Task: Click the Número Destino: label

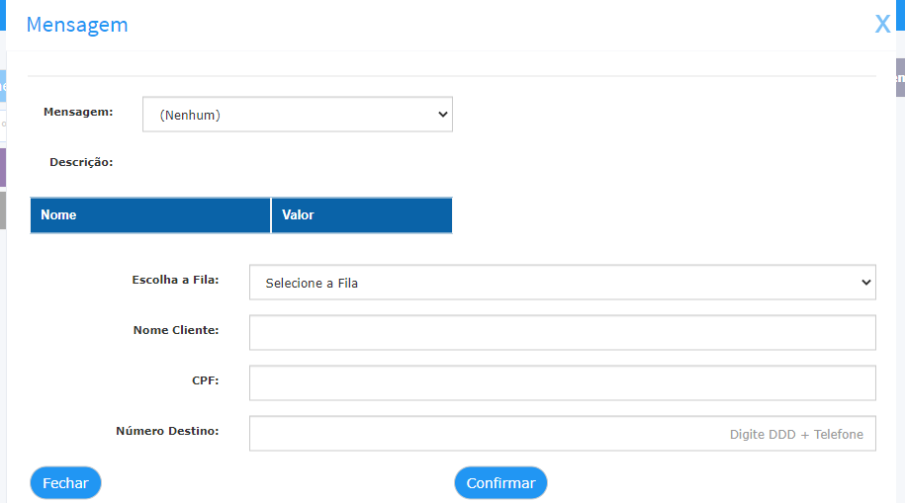Action: point(167,431)
